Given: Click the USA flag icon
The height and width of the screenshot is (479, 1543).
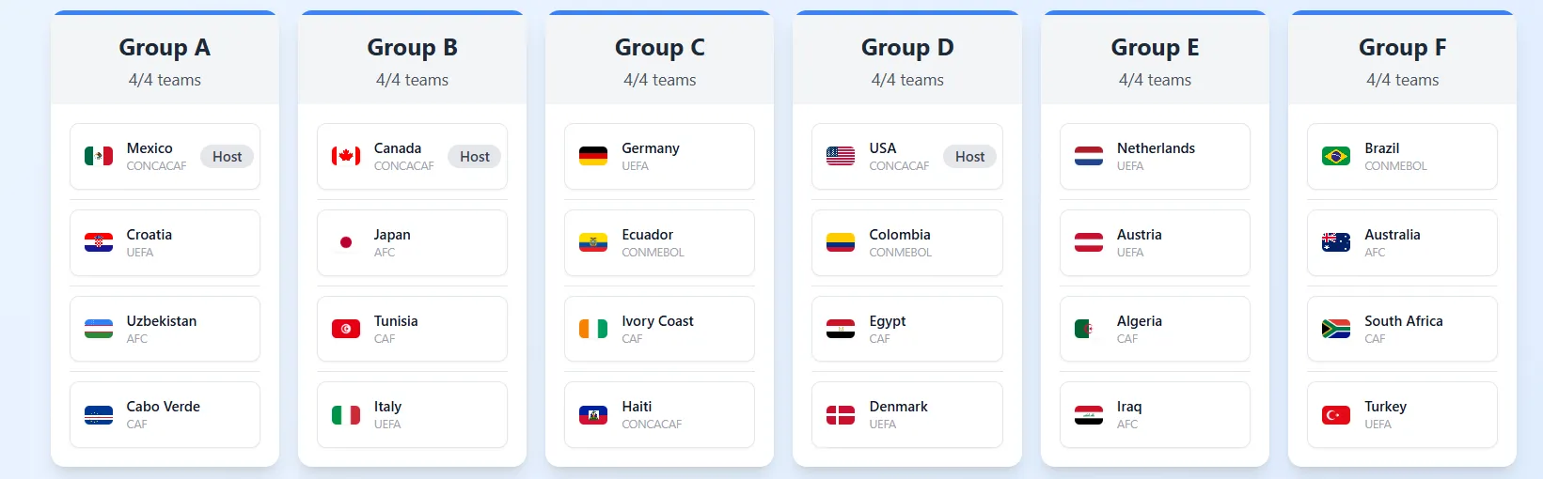Looking at the screenshot, I should 841,156.
